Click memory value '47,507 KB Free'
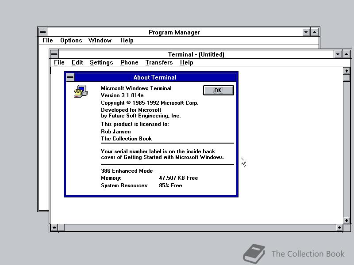Image resolution: width=354 pixels, height=265 pixels. coord(178,178)
